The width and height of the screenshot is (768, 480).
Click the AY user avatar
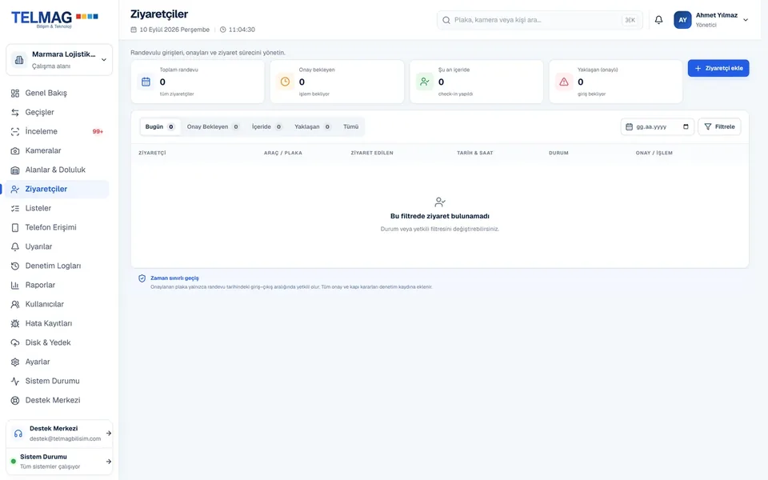pyautogui.click(x=682, y=20)
